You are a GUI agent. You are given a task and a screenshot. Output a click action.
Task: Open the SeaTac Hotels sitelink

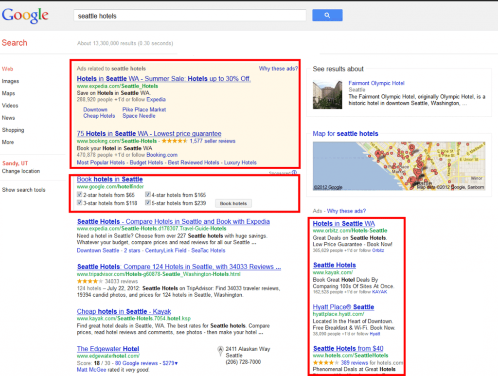(x=208, y=251)
